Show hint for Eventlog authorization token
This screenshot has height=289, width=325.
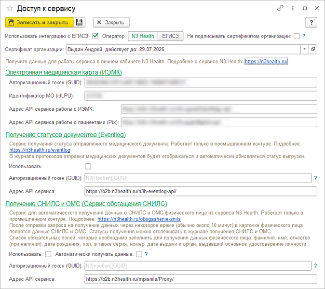pos(315,178)
